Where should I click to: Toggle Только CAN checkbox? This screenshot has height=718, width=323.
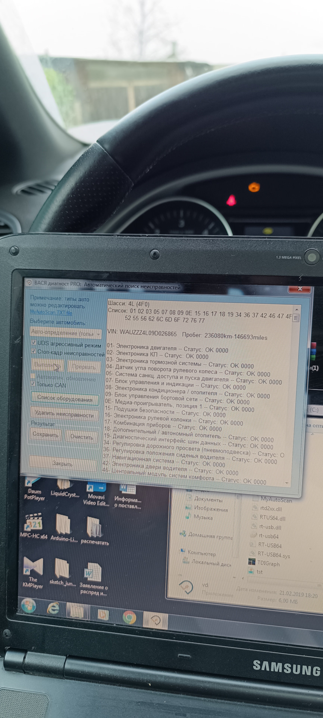point(33,384)
